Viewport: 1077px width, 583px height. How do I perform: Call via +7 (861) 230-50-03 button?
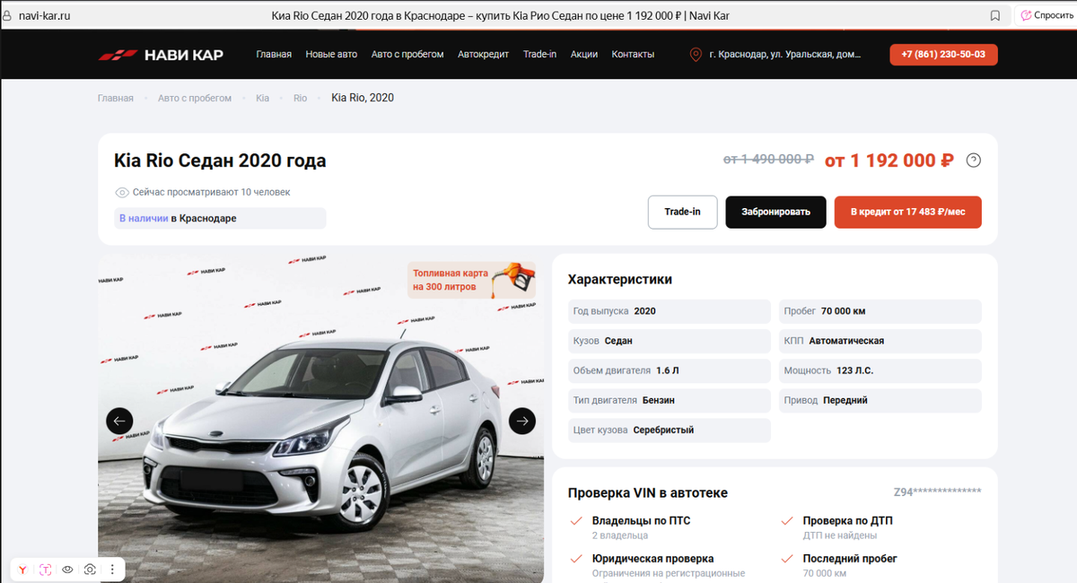(943, 55)
